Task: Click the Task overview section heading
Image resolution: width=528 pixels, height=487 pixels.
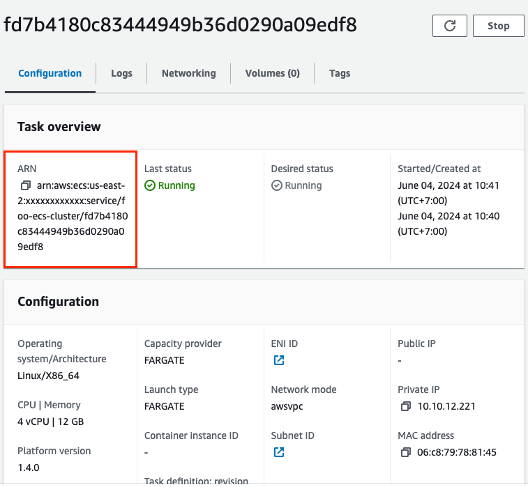Action: [x=59, y=127]
